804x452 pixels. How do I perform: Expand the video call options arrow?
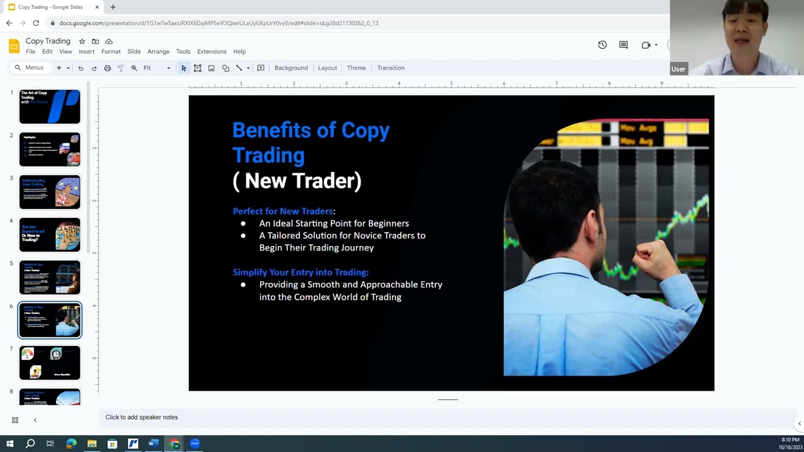(x=656, y=45)
